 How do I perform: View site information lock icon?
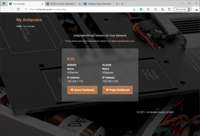pyautogui.click(x=26, y=9)
